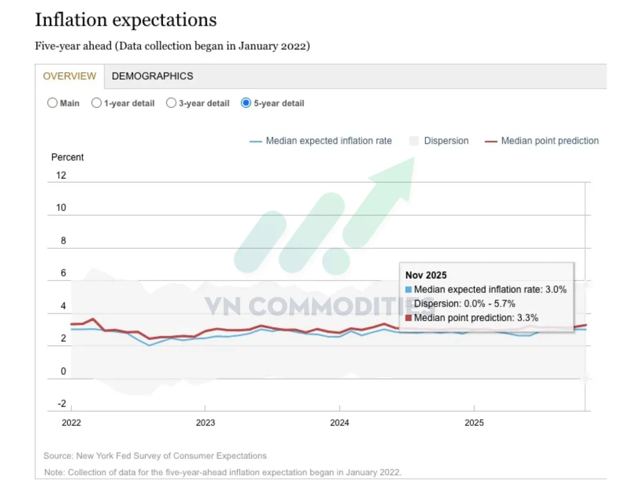This screenshot has width=640, height=480.
Task: Click the blue square in the tooltip
Action: 408,290
